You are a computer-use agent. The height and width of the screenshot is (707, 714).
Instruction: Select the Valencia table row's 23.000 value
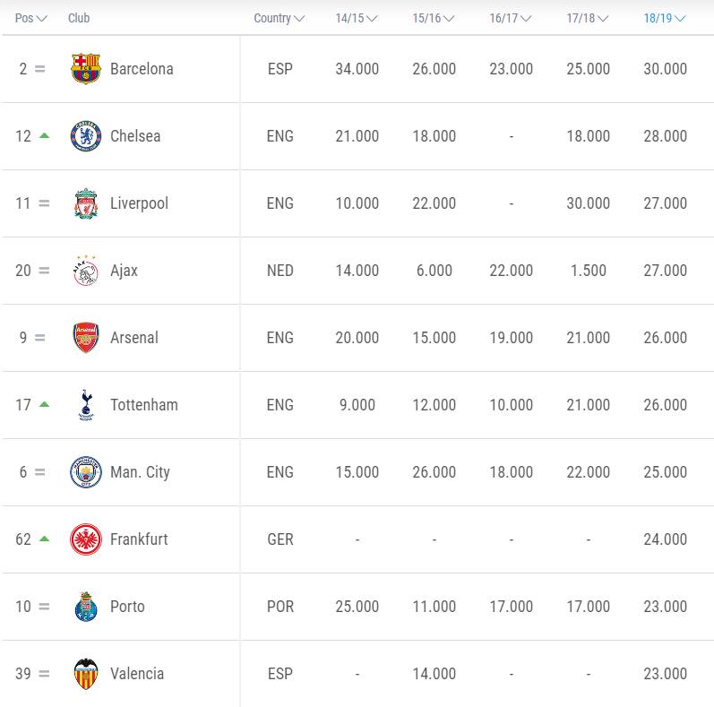click(666, 673)
